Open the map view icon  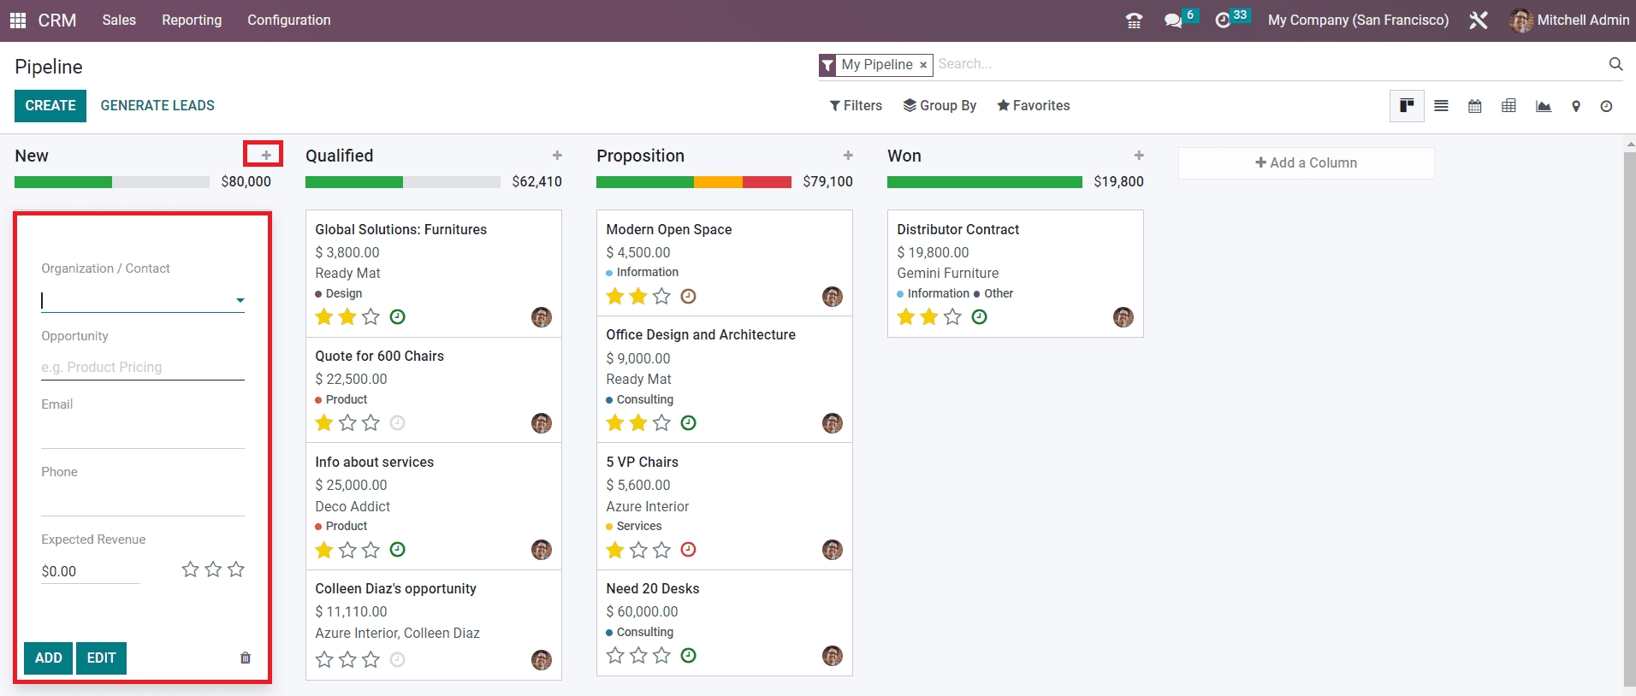(x=1575, y=106)
